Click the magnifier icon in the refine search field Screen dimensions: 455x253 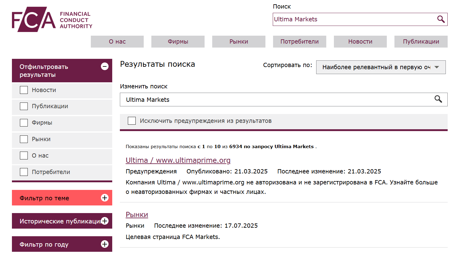(438, 99)
